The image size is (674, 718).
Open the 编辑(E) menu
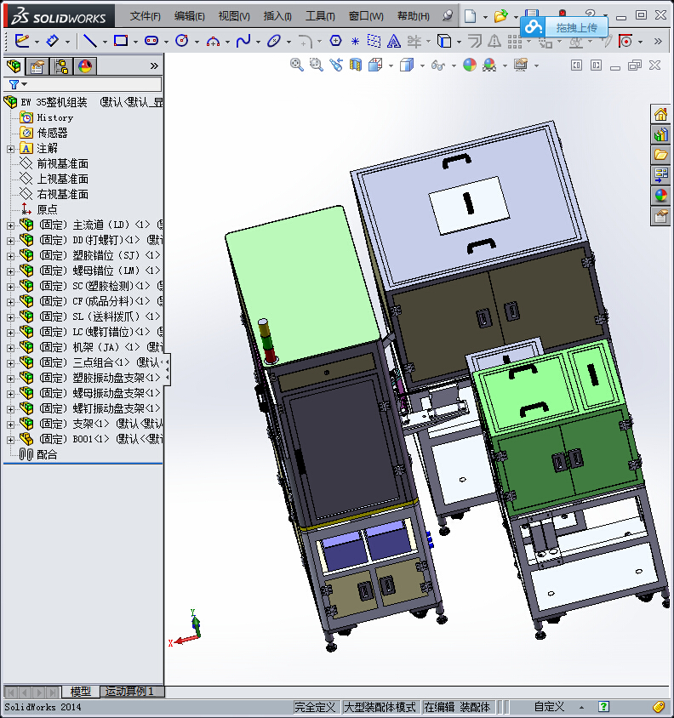(189, 16)
